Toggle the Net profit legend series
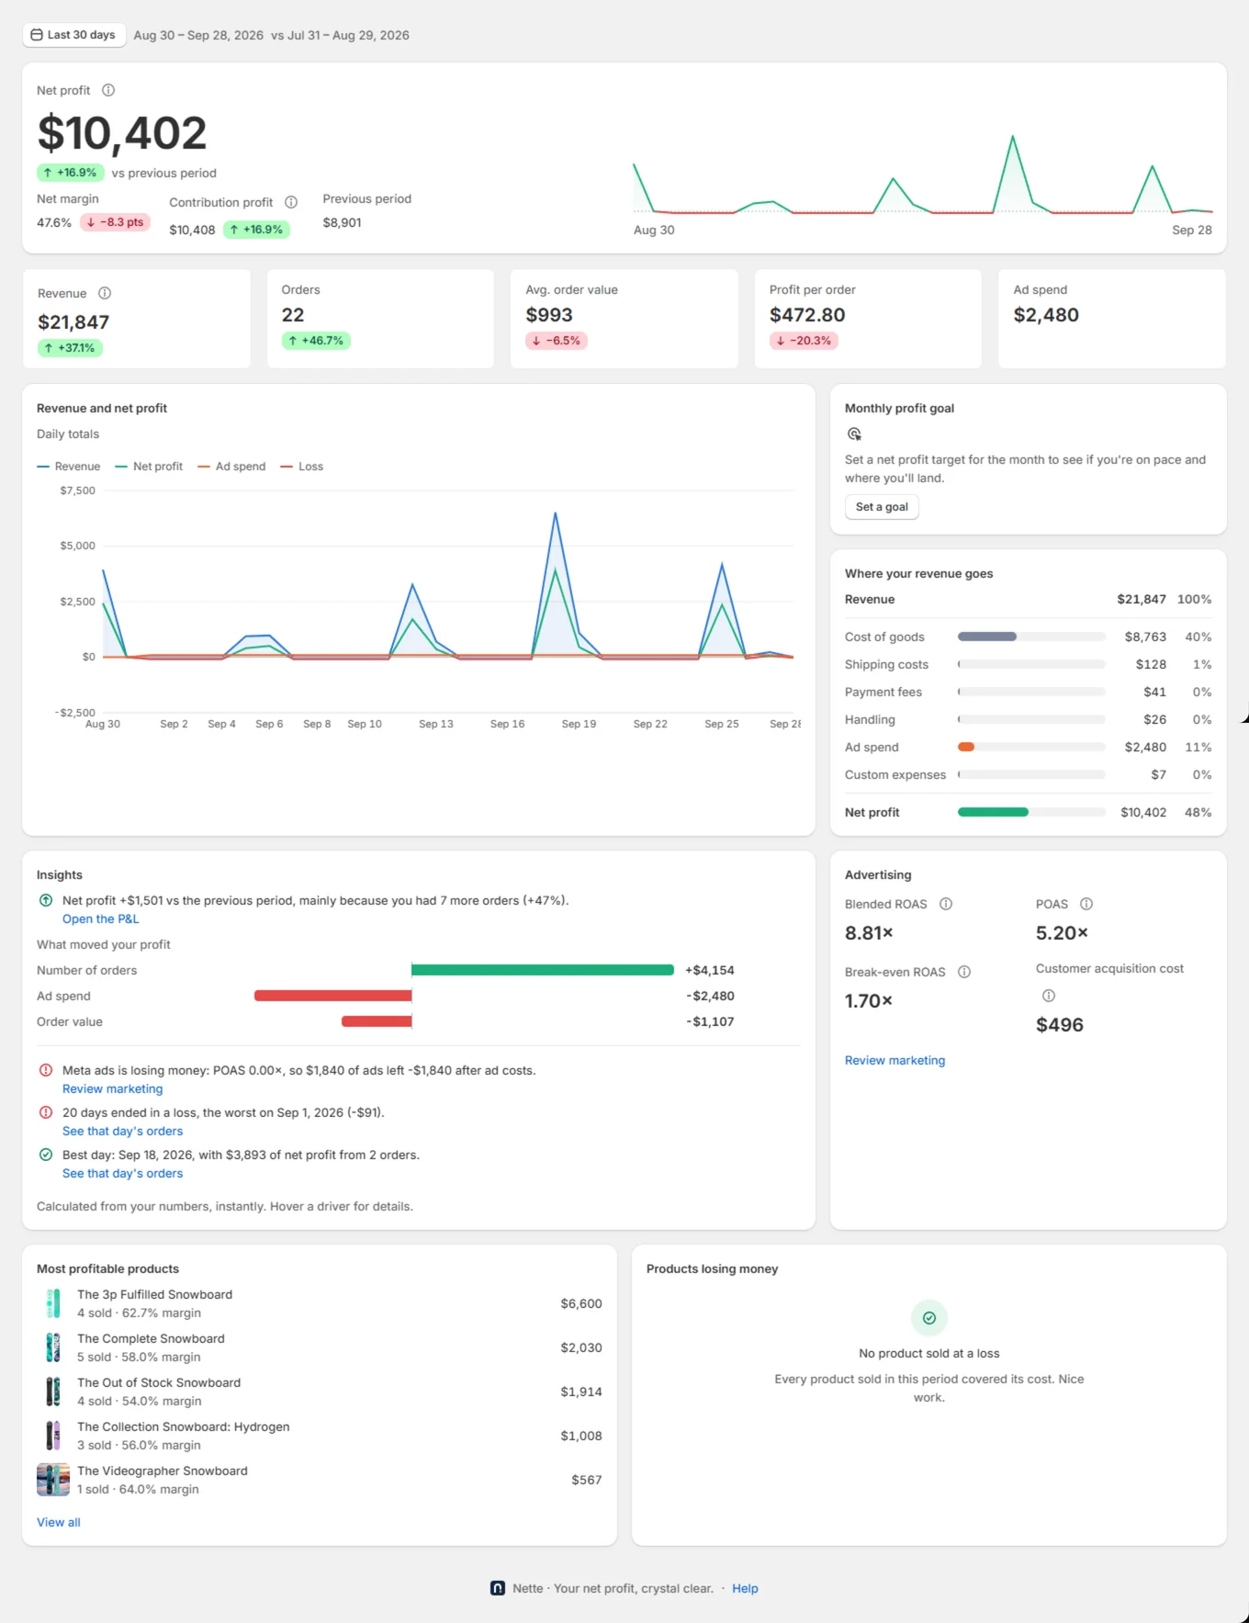The height and width of the screenshot is (1623, 1249). [x=149, y=467]
